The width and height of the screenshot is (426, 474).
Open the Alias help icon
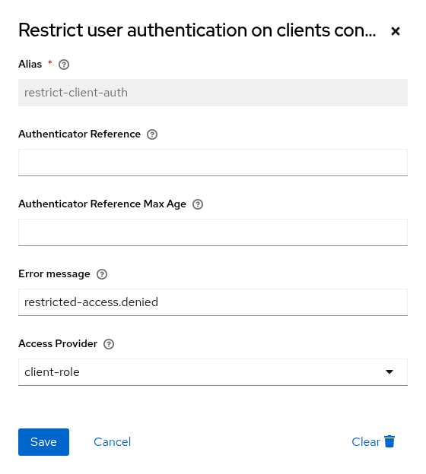64,65
